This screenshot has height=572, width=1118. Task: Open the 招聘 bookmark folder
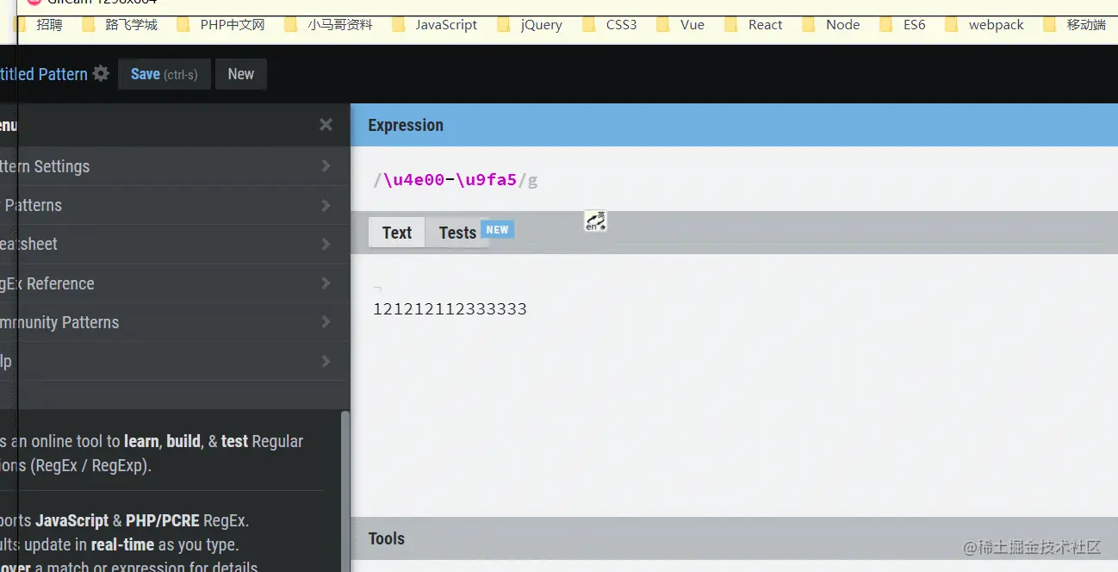(x=40, y=25)
